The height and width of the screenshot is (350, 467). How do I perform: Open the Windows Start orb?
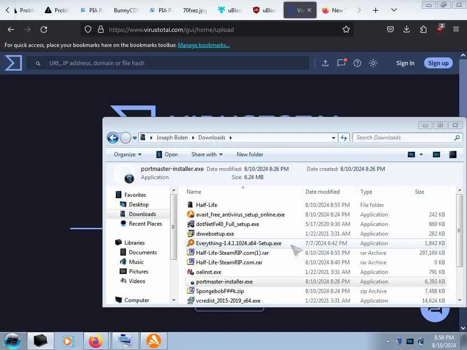coord(12,341)
